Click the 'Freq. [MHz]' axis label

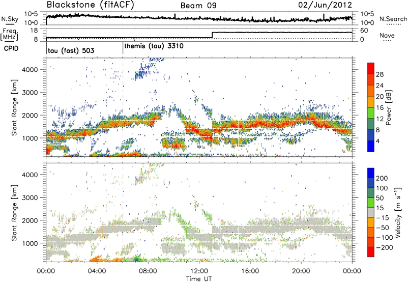tap(9, 35)
